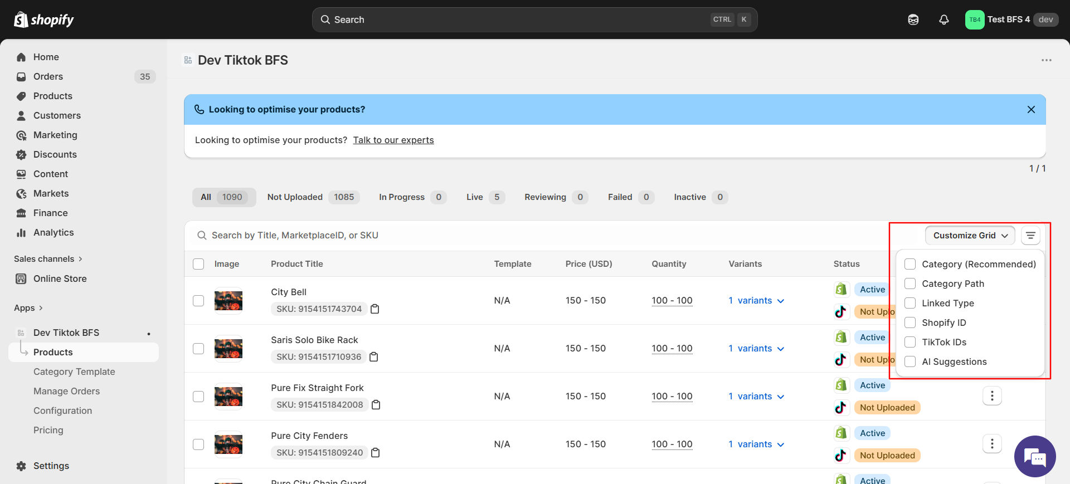Dismiss the optimise products banner

pyautogui.click(x=1030, y=110)
